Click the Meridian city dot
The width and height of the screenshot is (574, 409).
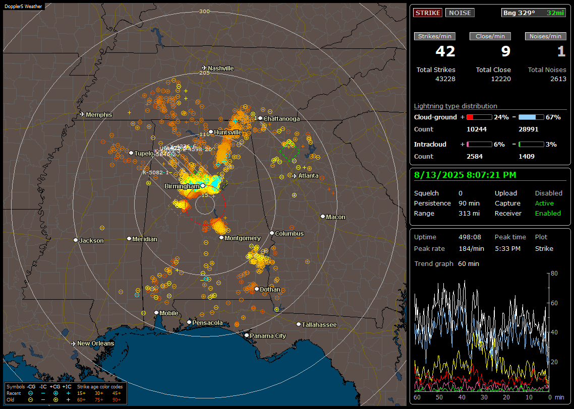129,239
